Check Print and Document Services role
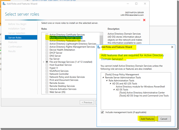The height and width of the screenshot is (130, 179). 47,80
